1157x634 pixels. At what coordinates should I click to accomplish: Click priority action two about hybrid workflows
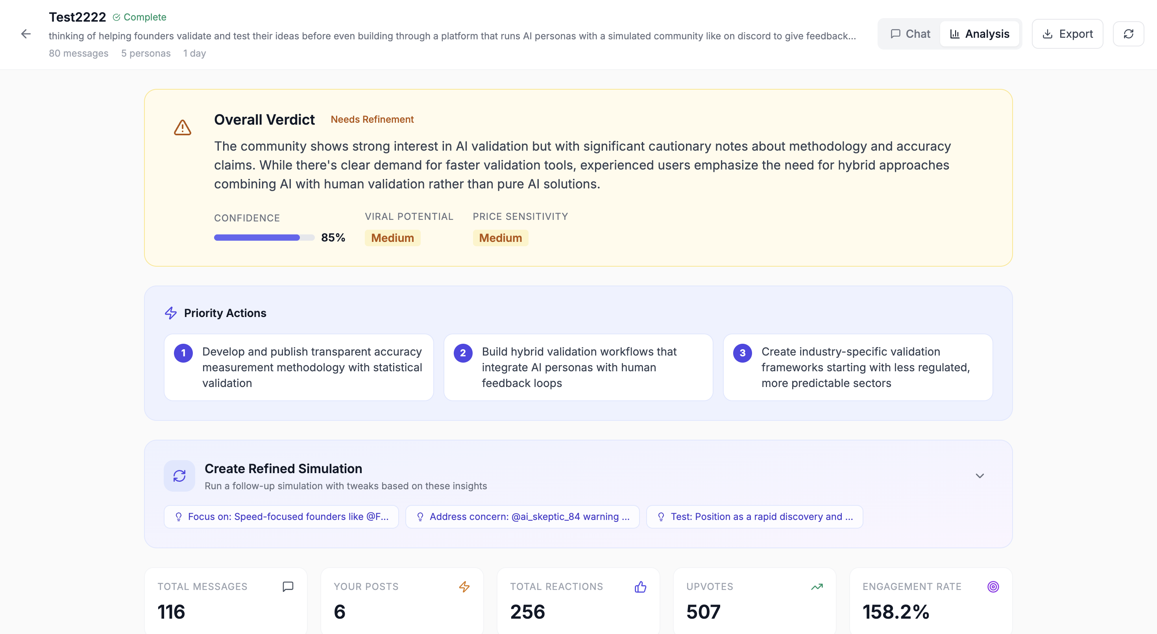578,367
